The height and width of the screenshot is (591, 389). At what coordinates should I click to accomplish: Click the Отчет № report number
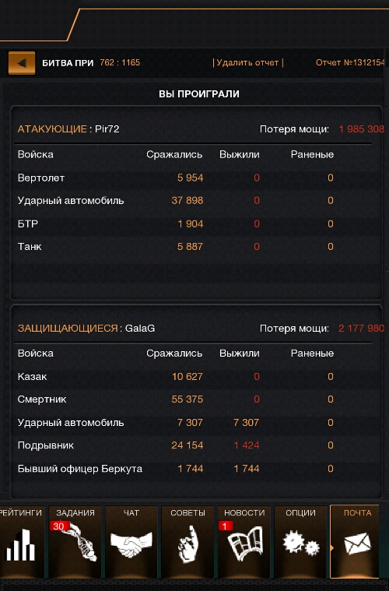coord(350,62)
